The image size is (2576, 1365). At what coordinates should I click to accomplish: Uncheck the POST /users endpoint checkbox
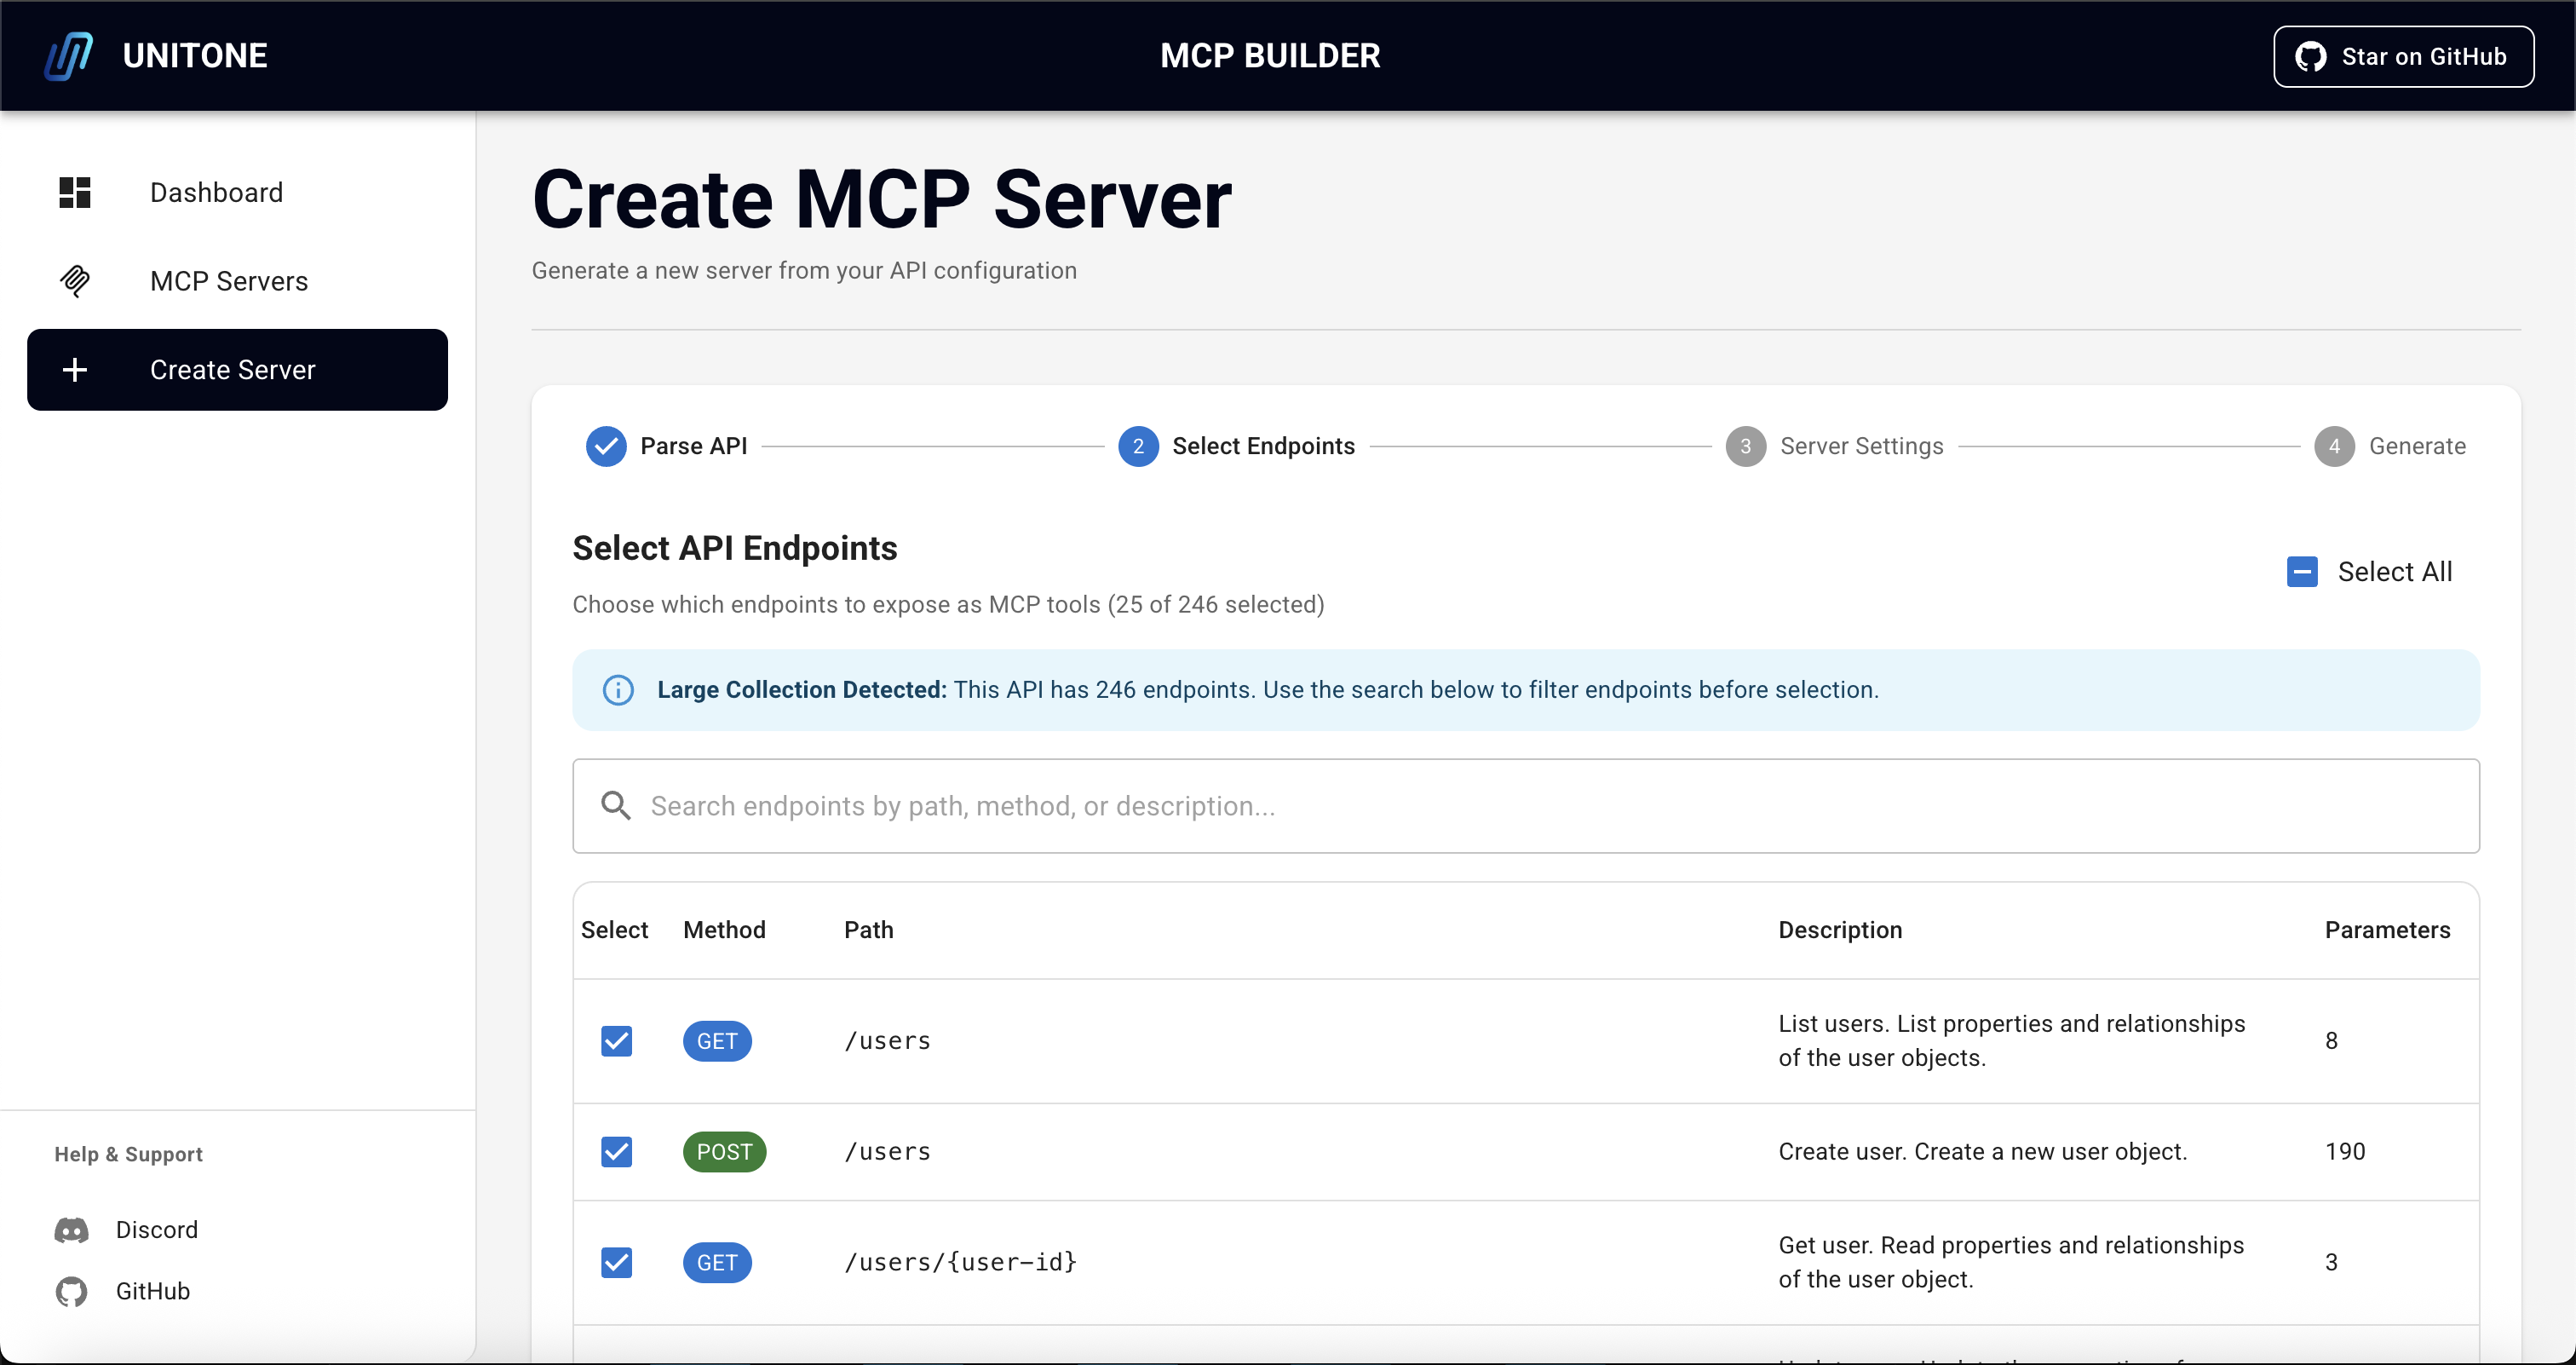click(617, 1152)
